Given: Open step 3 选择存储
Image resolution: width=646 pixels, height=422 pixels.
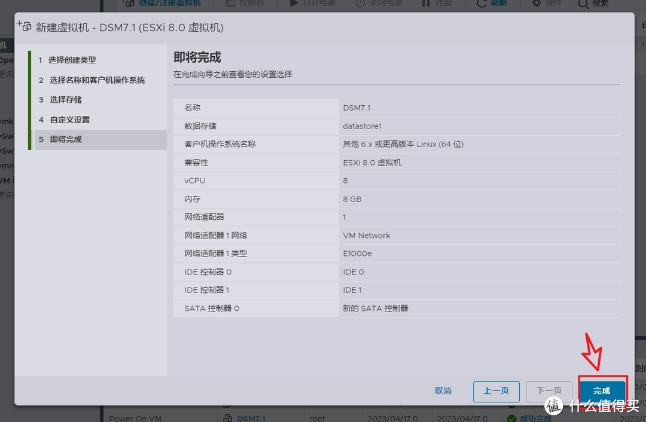Looking at the screenshot, I should coord(68,99).
